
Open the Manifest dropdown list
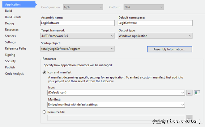point(116,105)
